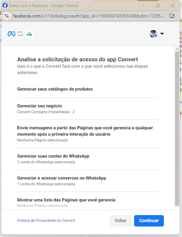Select Gerenciar e acessar conversas no WhatsApp

(88, 181)
